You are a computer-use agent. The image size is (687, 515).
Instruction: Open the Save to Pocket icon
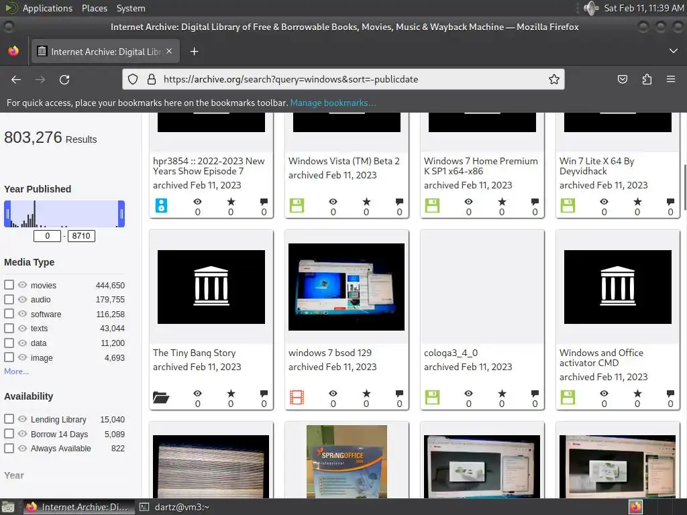tap(622, 79)
